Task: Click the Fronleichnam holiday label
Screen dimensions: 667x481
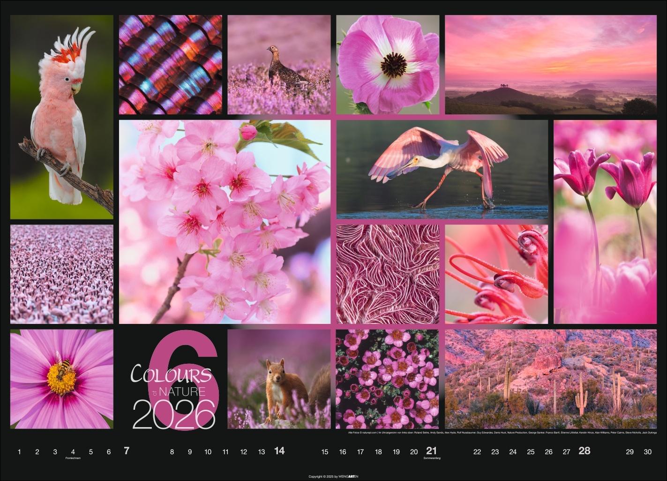Action: point(72,458)
